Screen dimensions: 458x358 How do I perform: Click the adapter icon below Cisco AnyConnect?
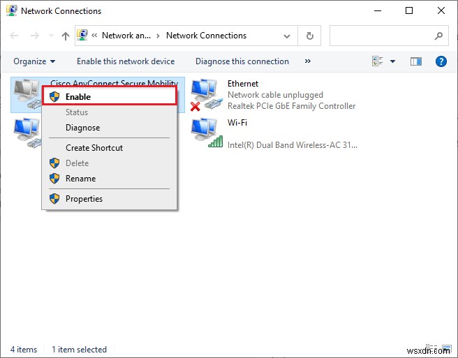coord(27,133)
